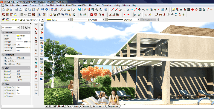Redo the last undone action
The height and width of the screenshot is (109, 214).
[47, 10]
